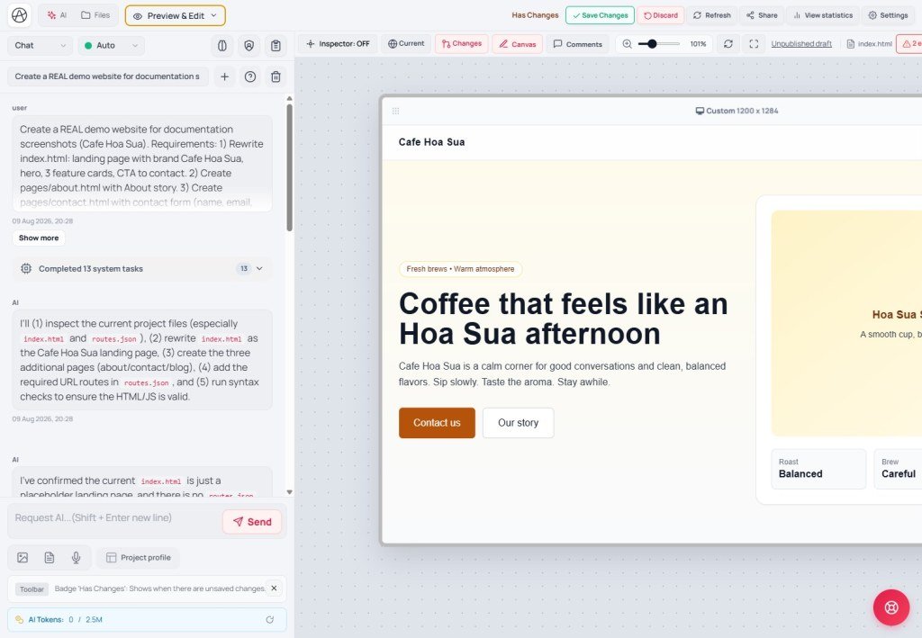922x638 pixels.
Task: Click the shield user icon
Action: [x=249, y=45]
